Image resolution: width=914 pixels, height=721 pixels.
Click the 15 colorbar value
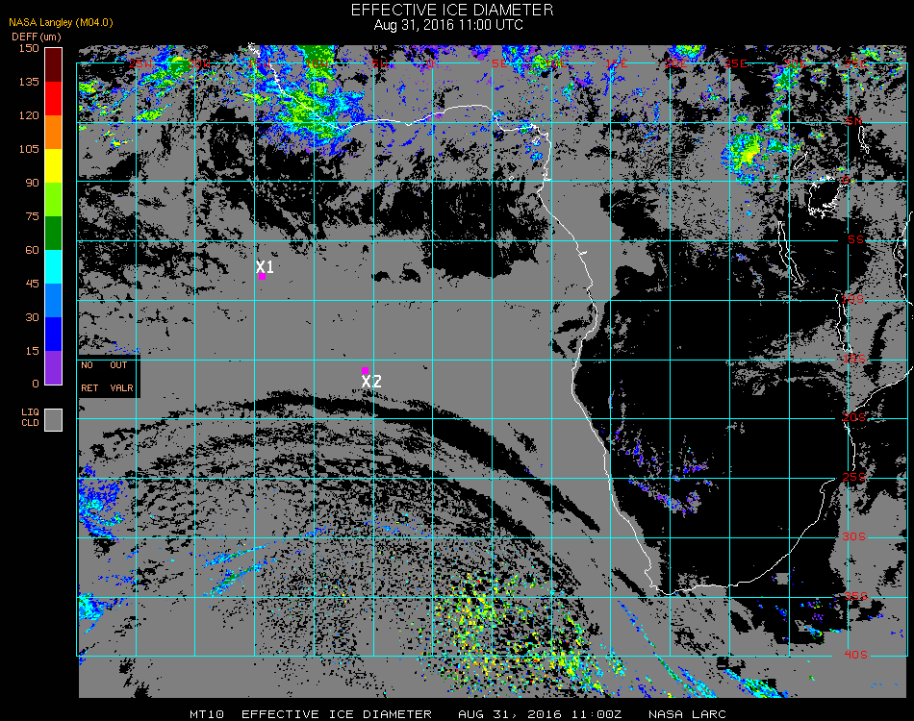pyautogui.click(x=32, y=351)
